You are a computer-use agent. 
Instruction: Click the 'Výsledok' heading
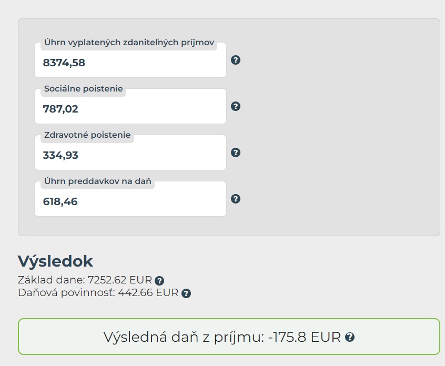pos(55,261)
